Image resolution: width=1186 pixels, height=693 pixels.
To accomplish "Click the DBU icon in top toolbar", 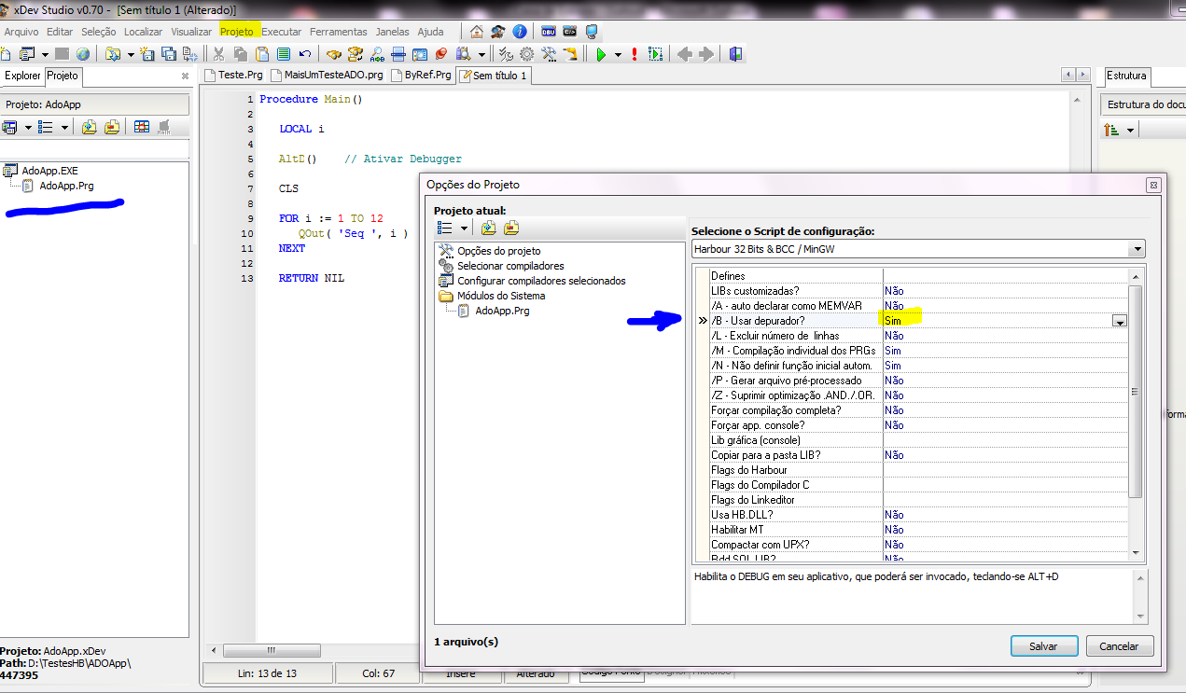I will tap(549, 32).
